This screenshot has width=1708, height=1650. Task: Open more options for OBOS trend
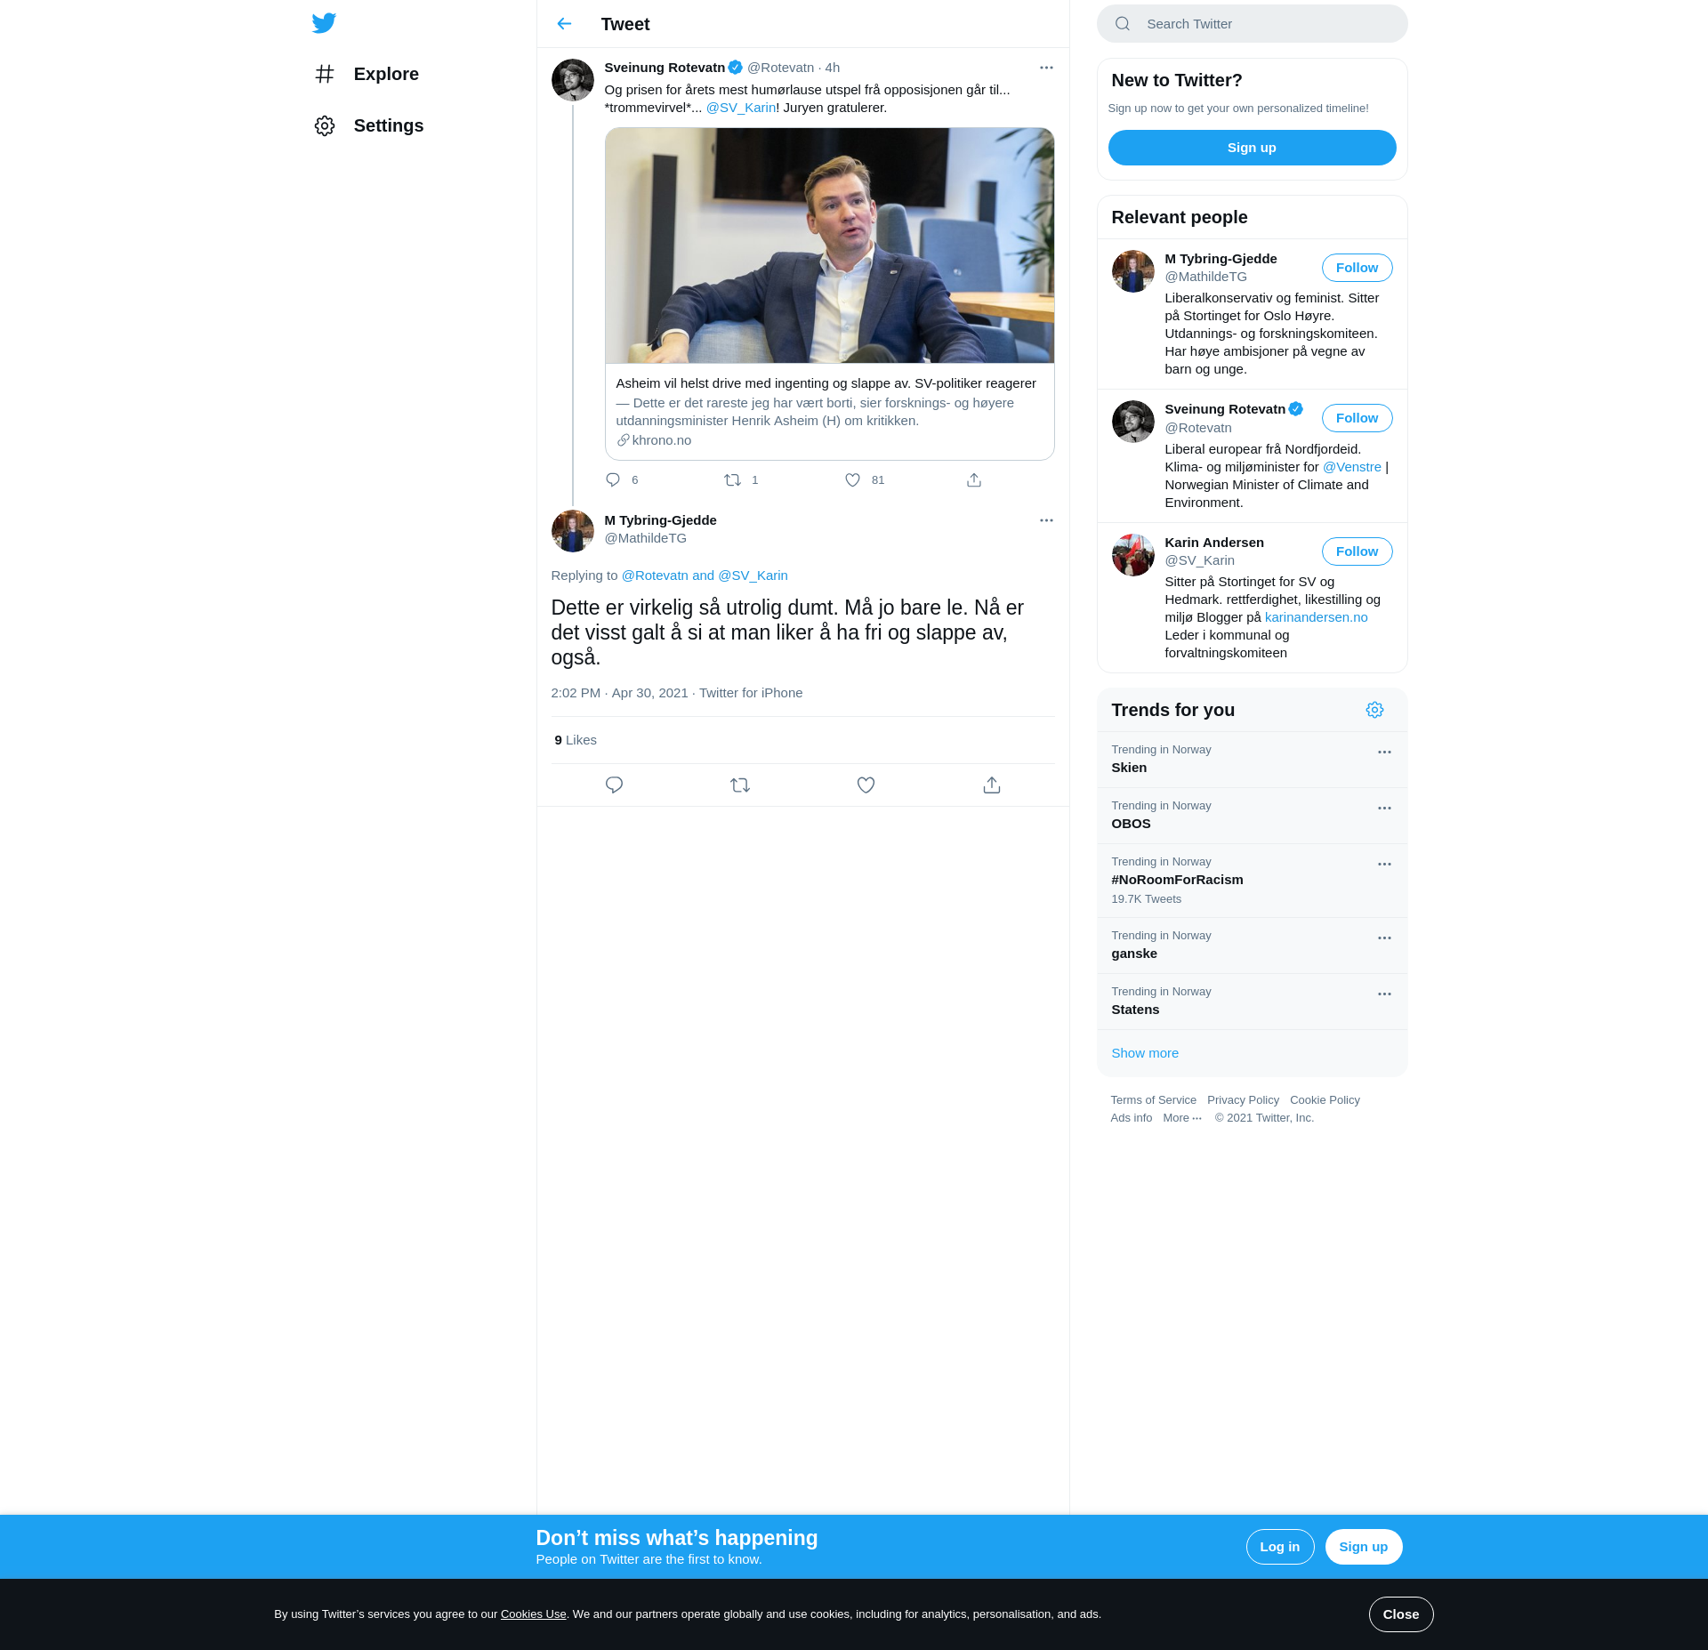[x=1384, y=809]
